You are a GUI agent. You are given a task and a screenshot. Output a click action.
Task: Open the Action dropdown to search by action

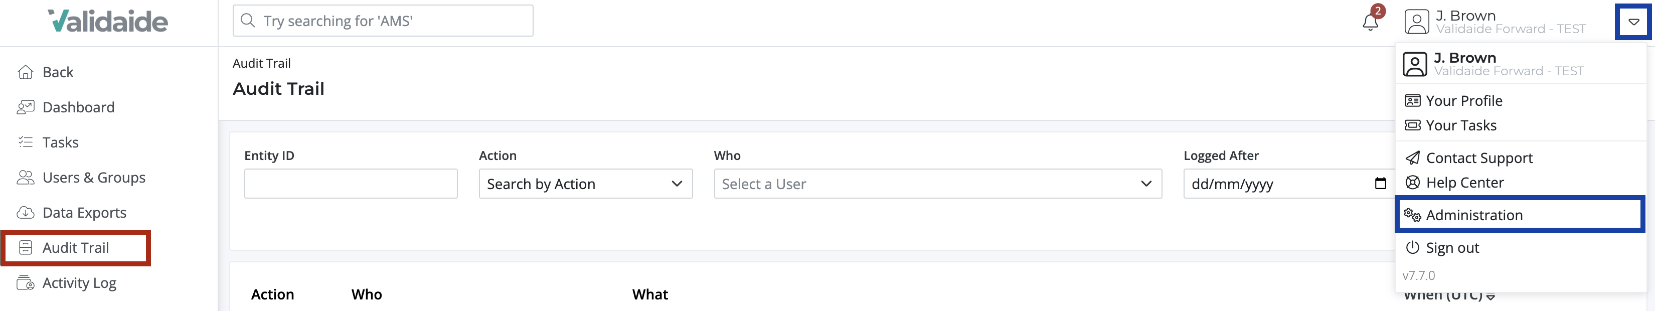click(585, 184)
